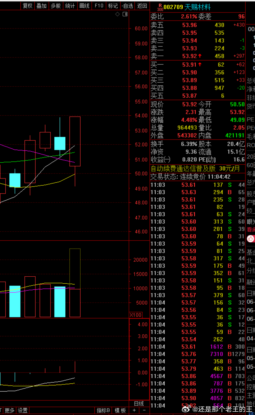Click the 复权 toolbar button
The image size is (255, 415).
click(x=28, y=6)
